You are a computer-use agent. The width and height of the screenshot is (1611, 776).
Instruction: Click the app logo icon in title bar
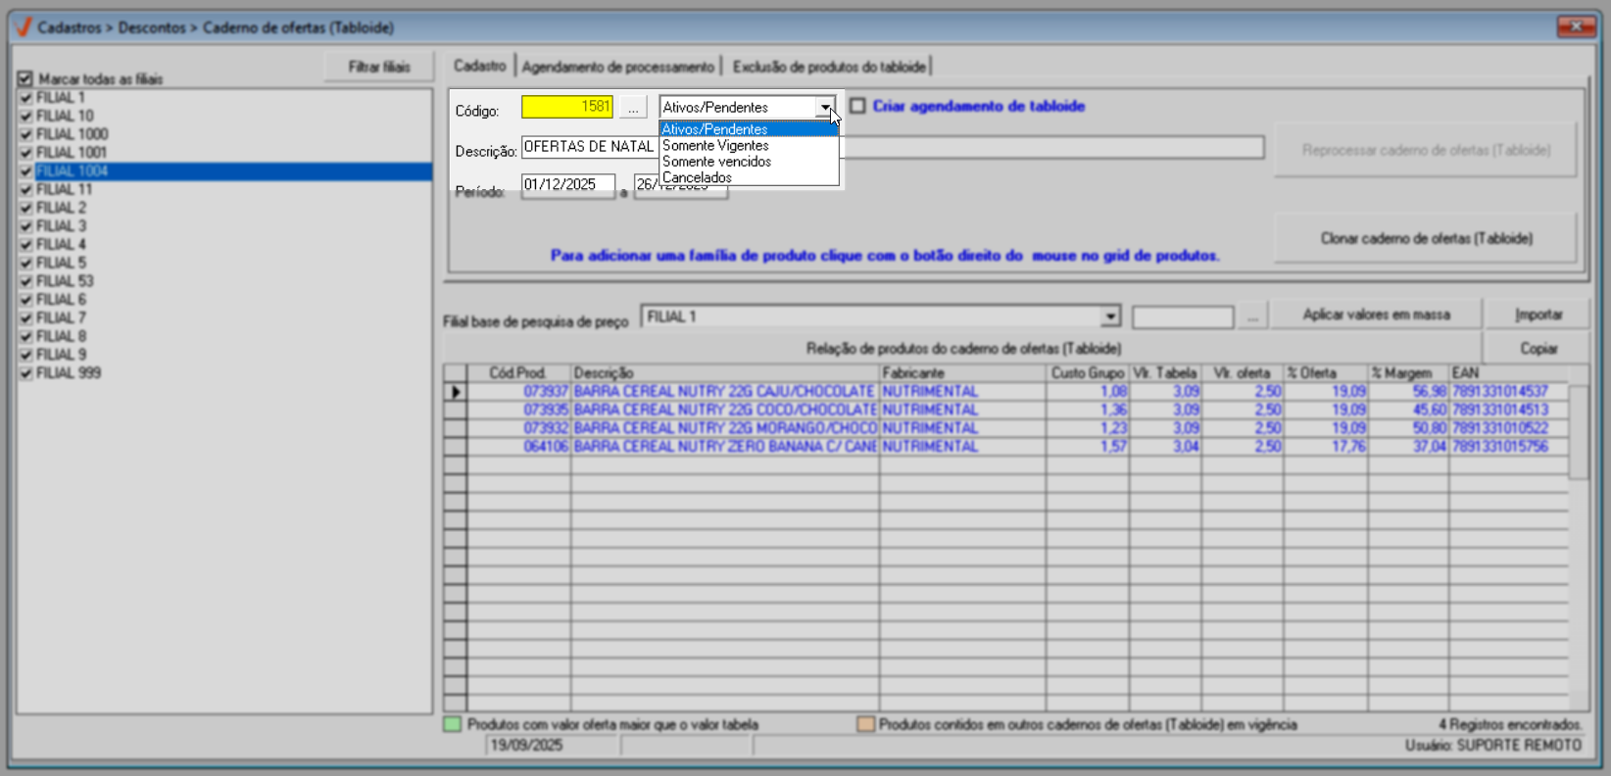coord(24,27)
